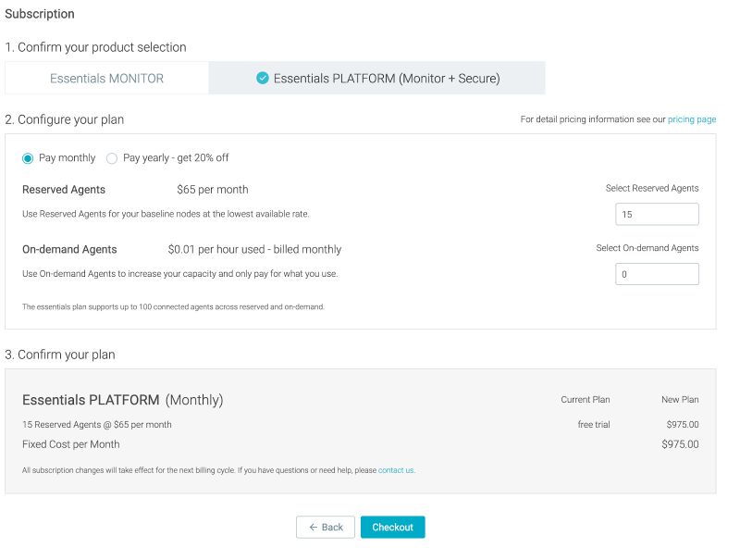Open the contact us link
This screenshot has width=740, height=548.
click(398, 470)
